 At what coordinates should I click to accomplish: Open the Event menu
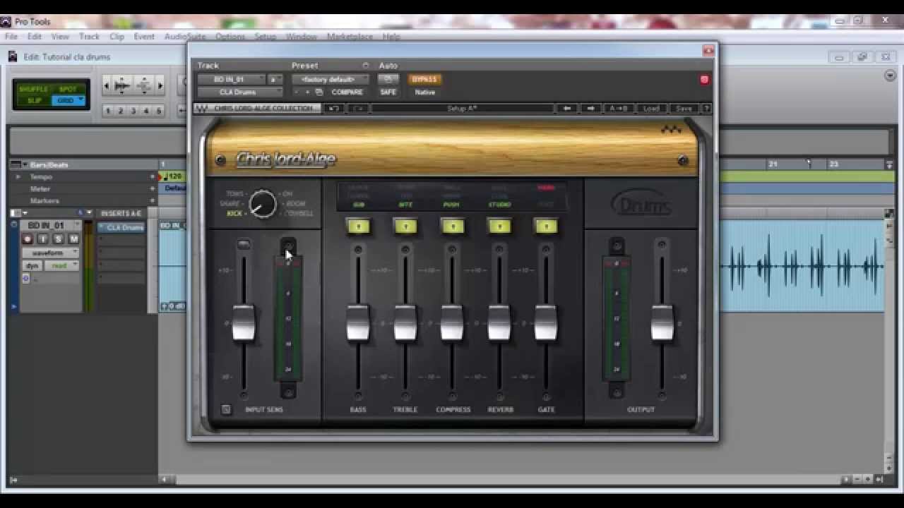pyautogui.click(x=144, y=37)
